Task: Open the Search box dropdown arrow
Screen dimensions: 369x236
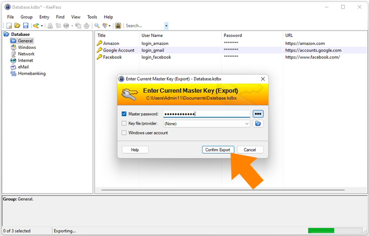Action: tap(167, 25)
